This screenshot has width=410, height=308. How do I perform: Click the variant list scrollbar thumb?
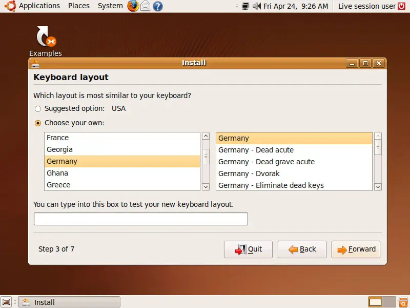pos(378,147)
